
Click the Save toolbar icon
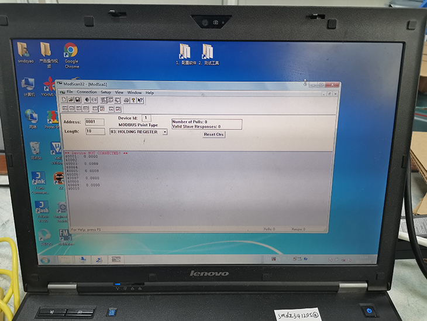click(x=77, y=100)
